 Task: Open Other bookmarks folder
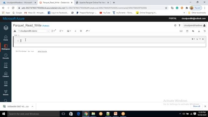[197, 13]
